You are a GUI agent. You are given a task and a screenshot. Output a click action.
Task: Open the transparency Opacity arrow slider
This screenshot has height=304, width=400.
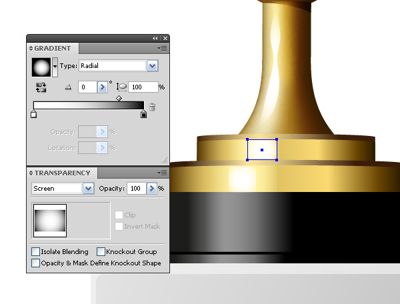tap(152, 189)
